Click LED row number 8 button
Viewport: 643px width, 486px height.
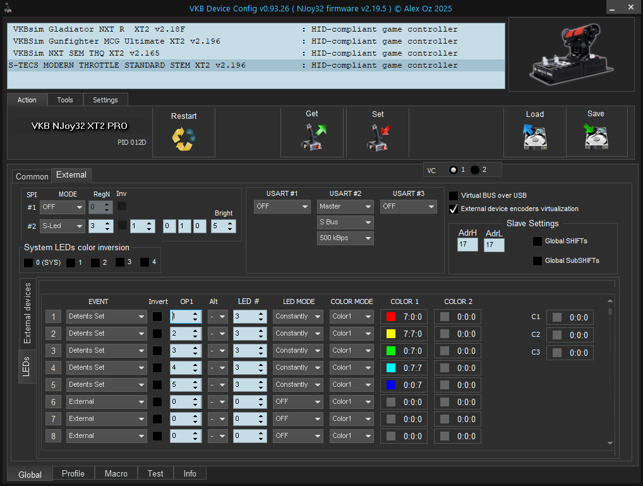(53, 436)
